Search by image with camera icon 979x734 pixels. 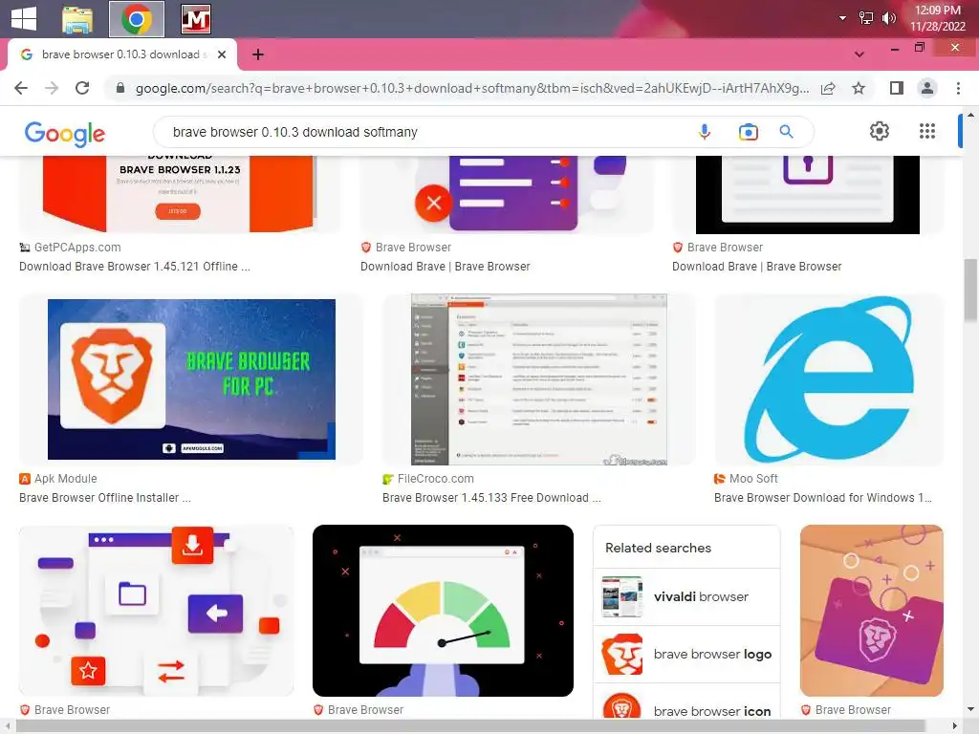pyautogui.click(x=748, y=132)
